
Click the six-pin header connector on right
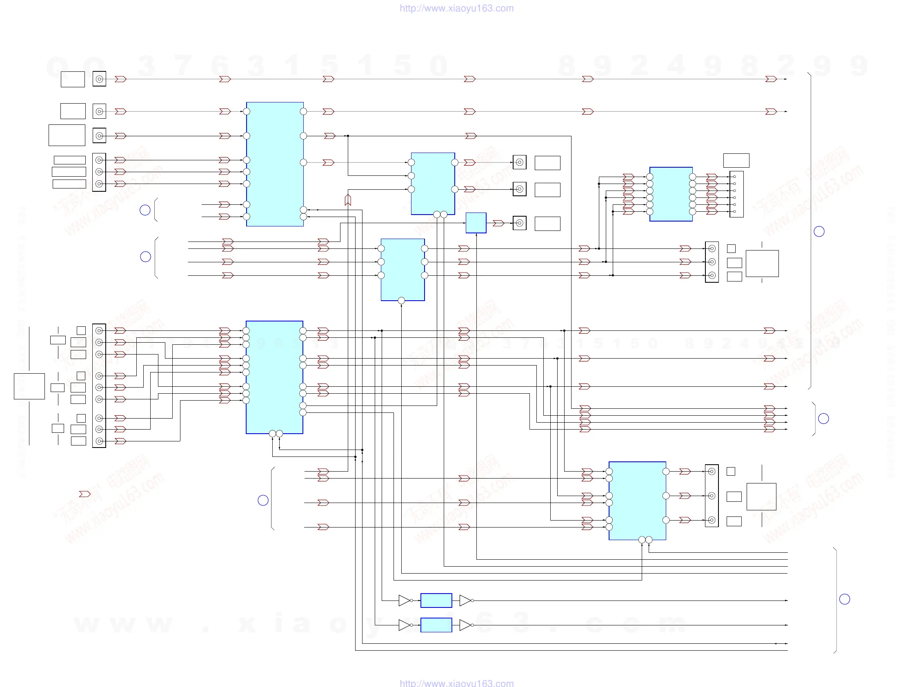(x=736, y=194)
